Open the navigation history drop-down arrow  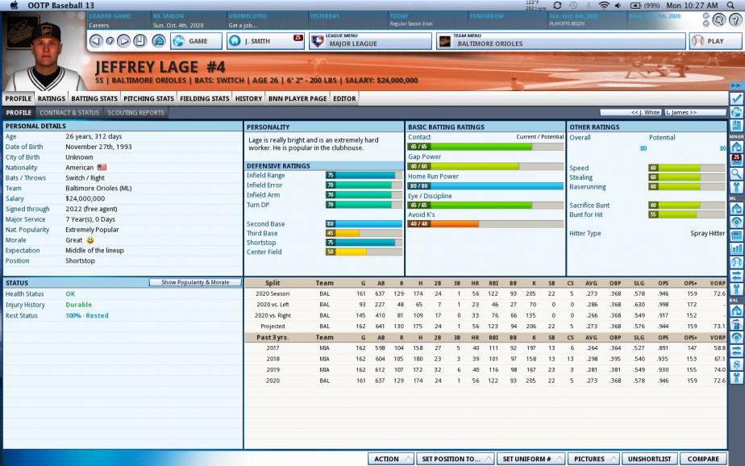pos(110,41)
